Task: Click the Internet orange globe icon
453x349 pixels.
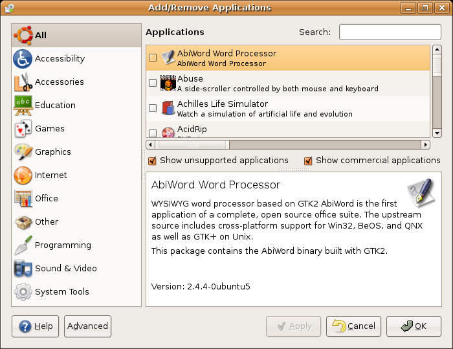Action: (x=23, y=175)
